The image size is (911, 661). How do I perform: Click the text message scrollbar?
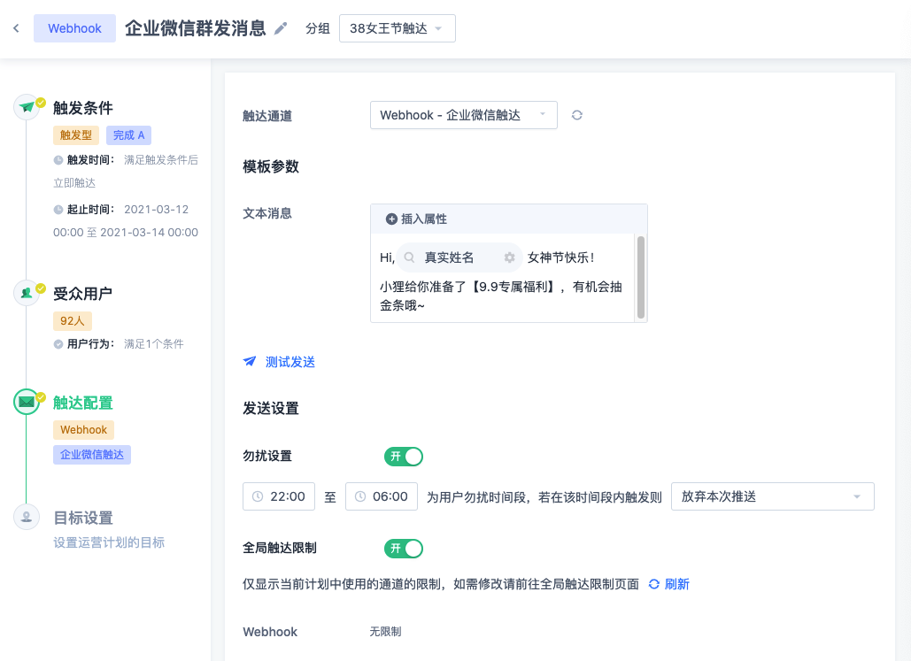point(641,277)
